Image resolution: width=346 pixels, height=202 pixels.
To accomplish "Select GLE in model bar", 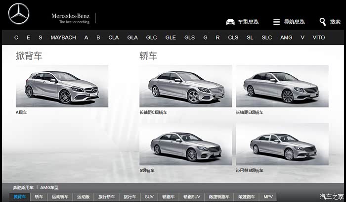I will pyautogui.click(x=171, y=38).
